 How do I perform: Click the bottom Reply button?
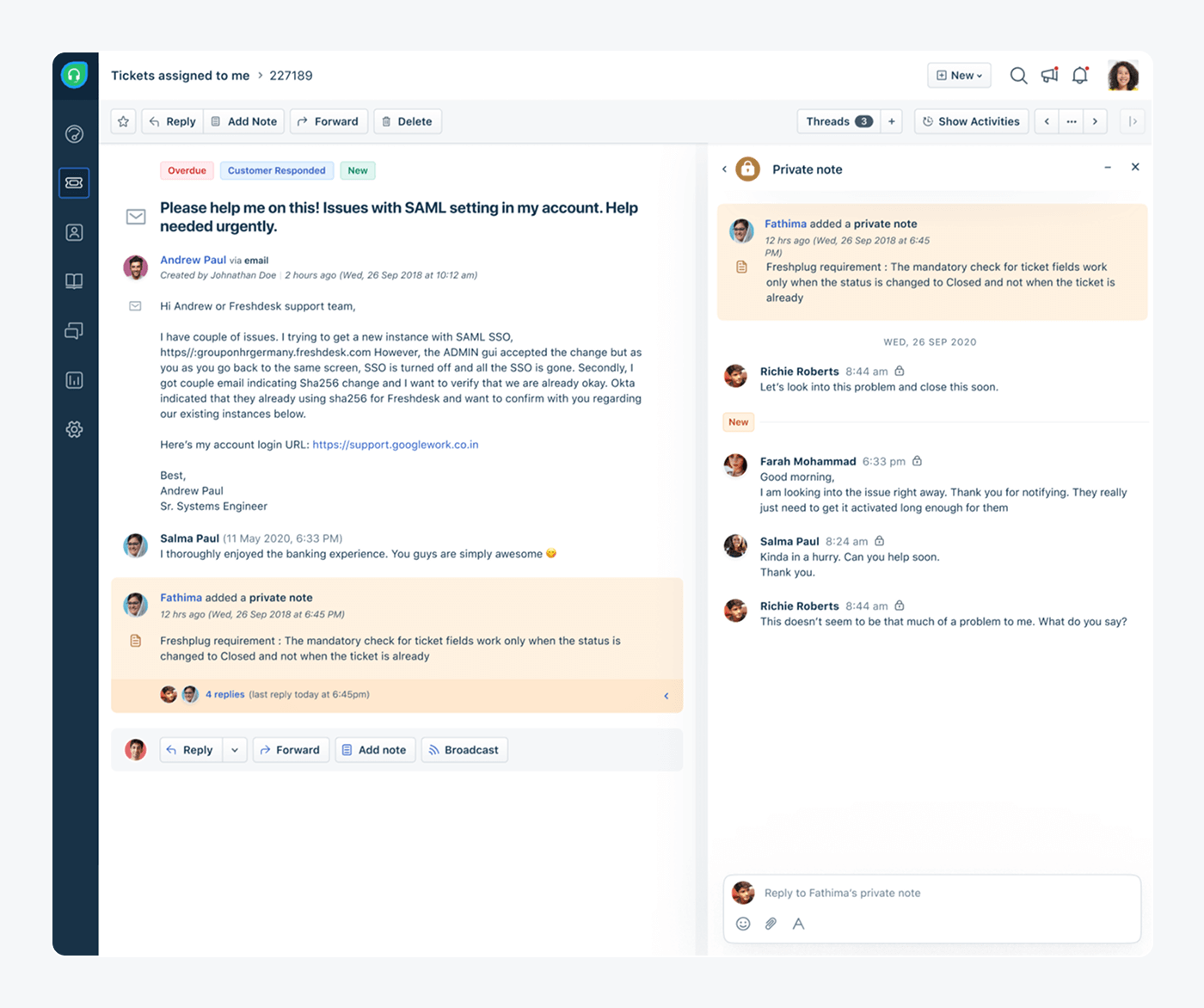click(x=190, y=750)
